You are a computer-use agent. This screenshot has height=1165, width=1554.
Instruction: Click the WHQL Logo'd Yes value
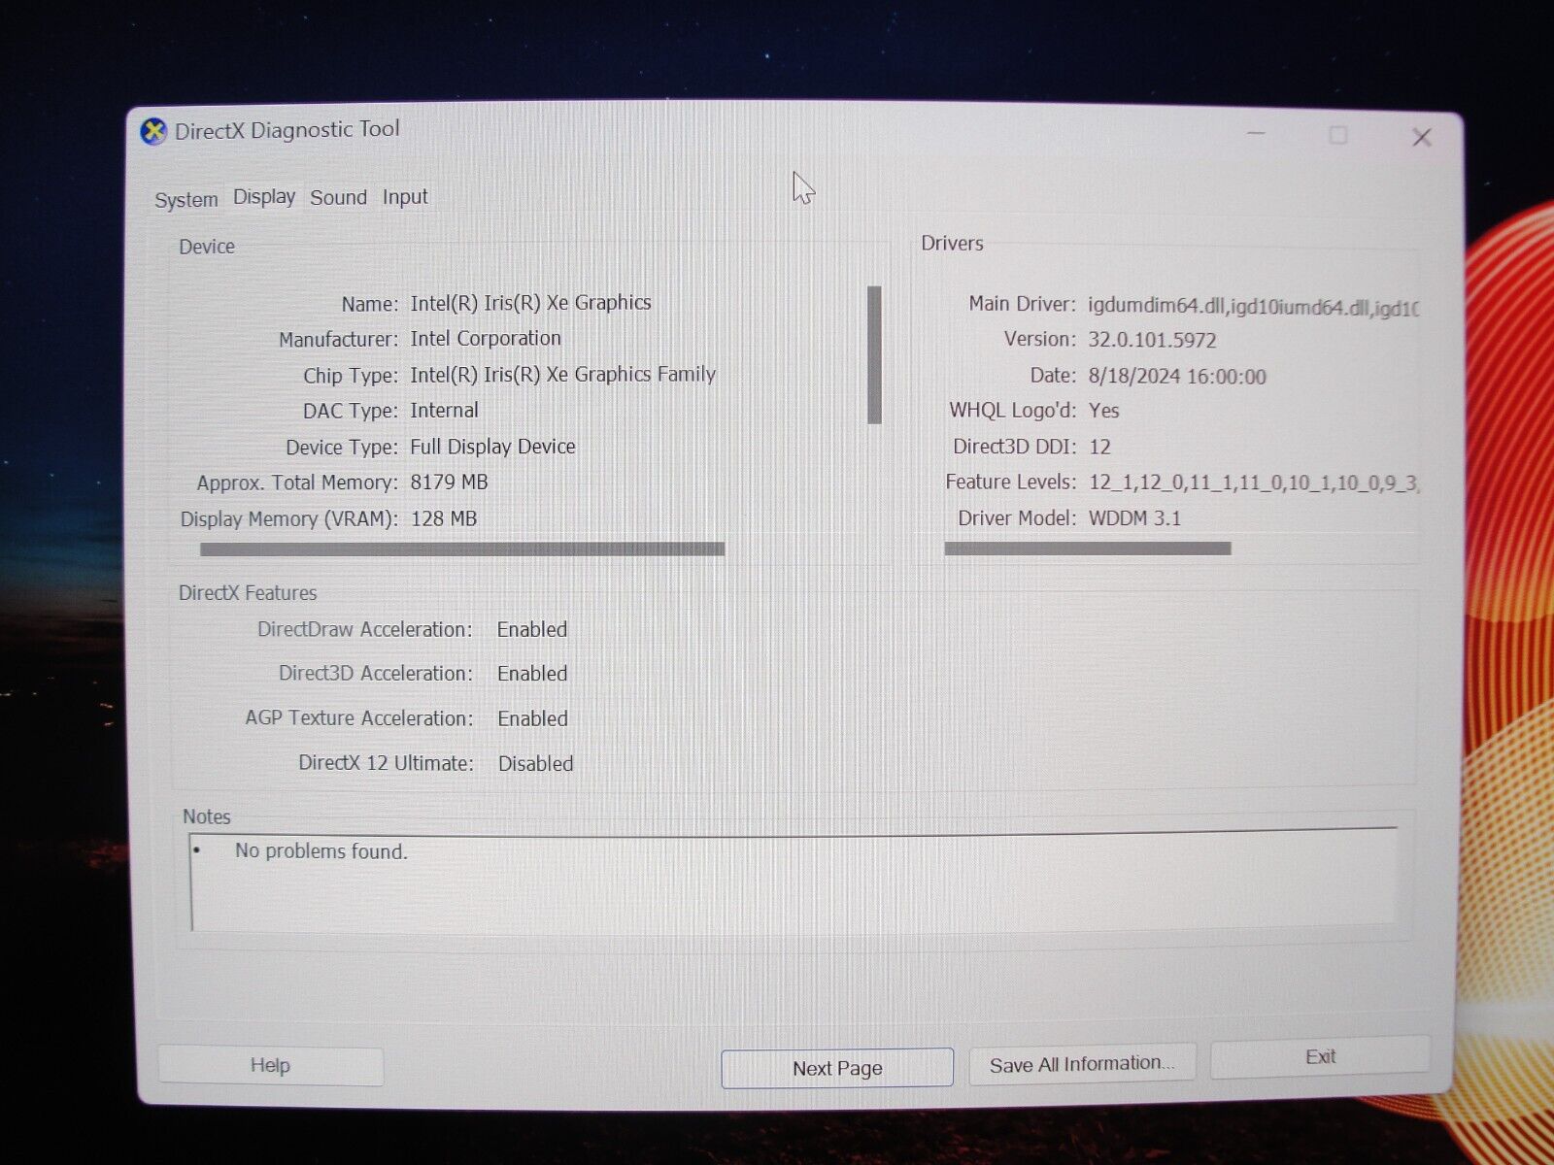[x=1104, y=411]
